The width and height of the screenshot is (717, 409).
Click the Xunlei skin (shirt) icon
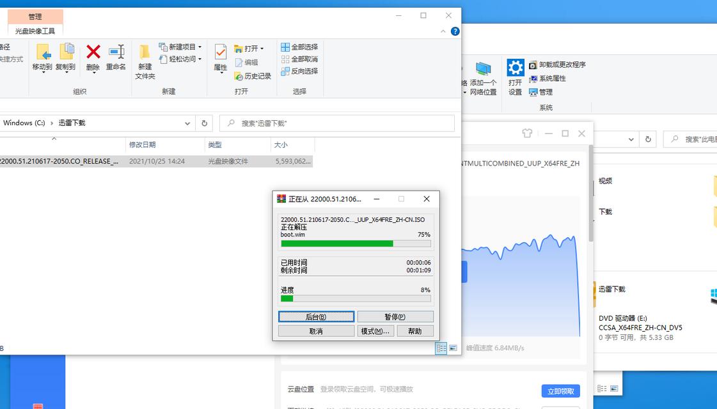tap(527, 134)
